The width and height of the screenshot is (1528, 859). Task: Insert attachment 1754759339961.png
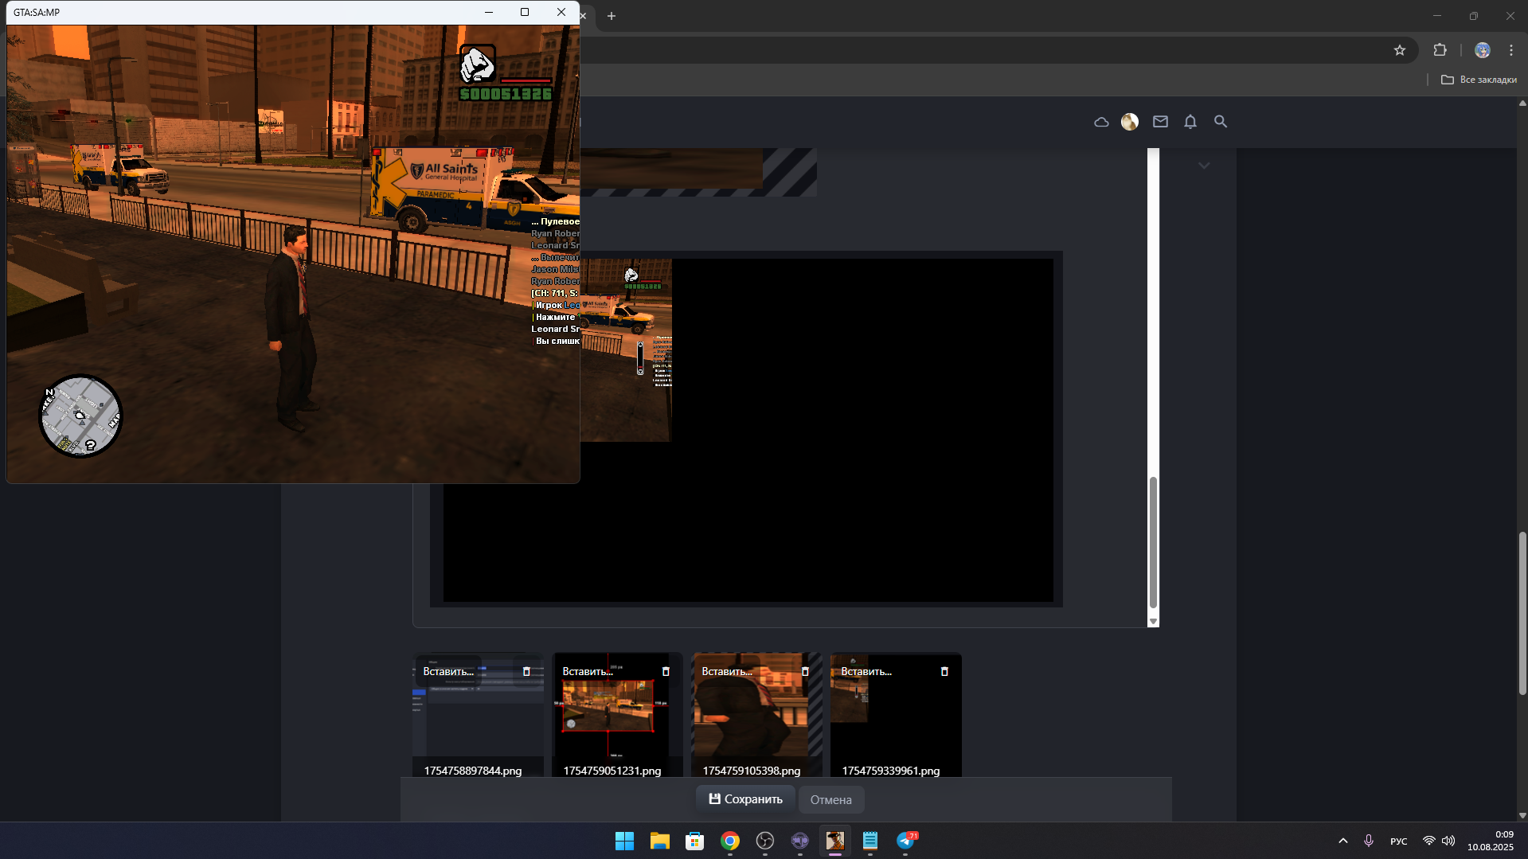866,672
